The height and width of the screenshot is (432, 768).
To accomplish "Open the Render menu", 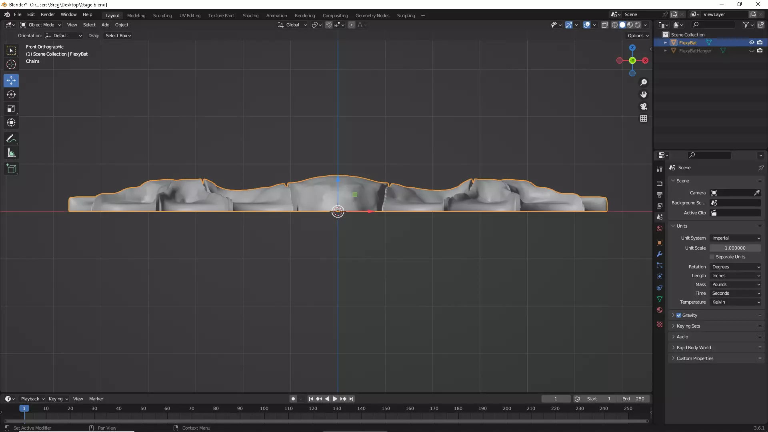I will coord(48,14).
